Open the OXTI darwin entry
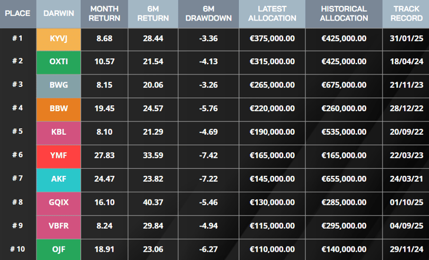The width and height of the screenshot is (429, 260). click(59, 61)
